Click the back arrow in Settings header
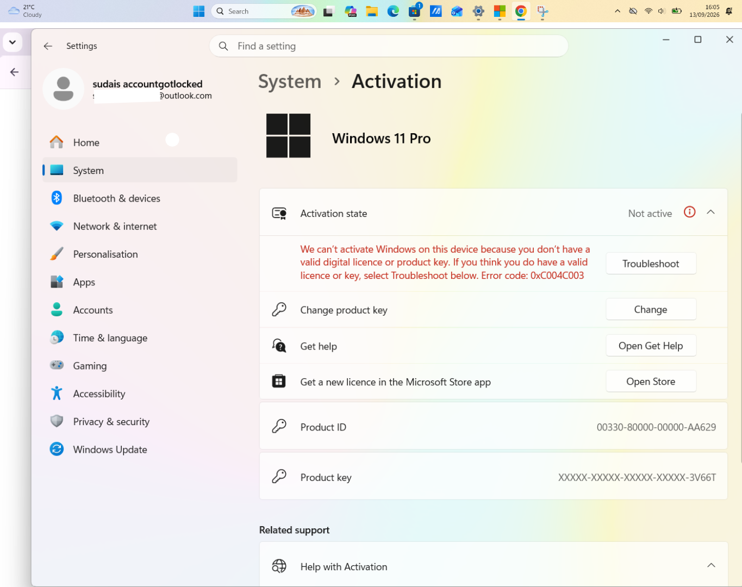This screenshot has width=742, height=587. click(48, 46)
